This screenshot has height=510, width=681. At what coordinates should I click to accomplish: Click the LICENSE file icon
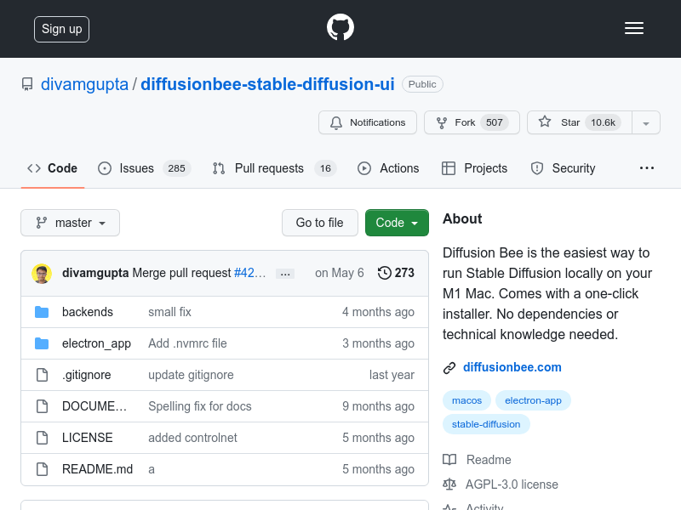click(42, 438)
